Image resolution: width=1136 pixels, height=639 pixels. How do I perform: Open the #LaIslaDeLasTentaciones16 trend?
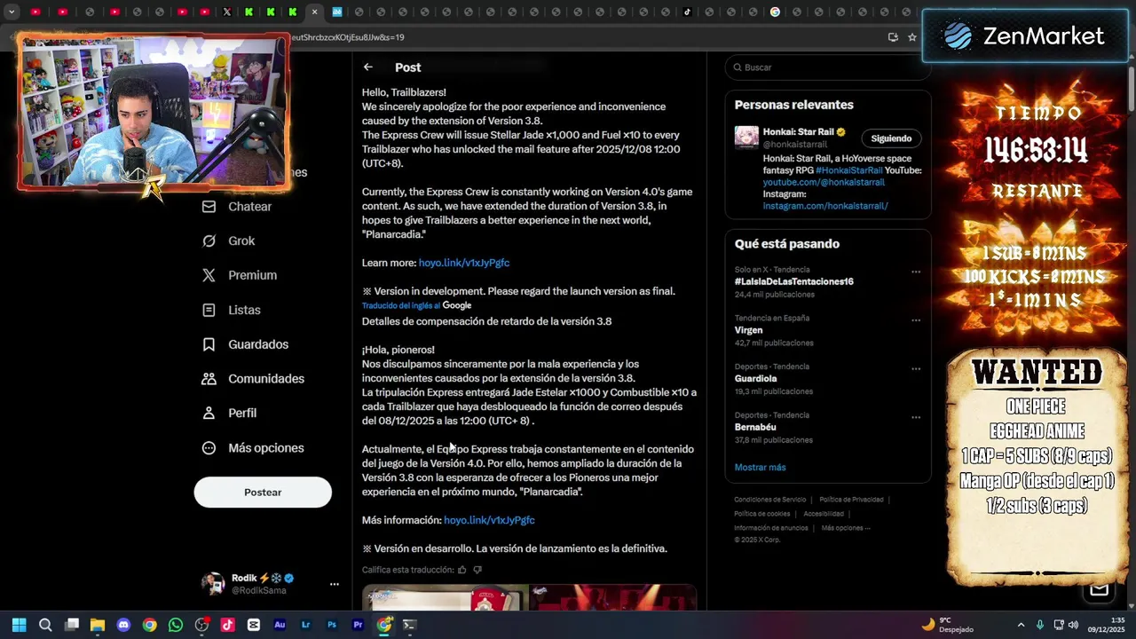point(793,281)
